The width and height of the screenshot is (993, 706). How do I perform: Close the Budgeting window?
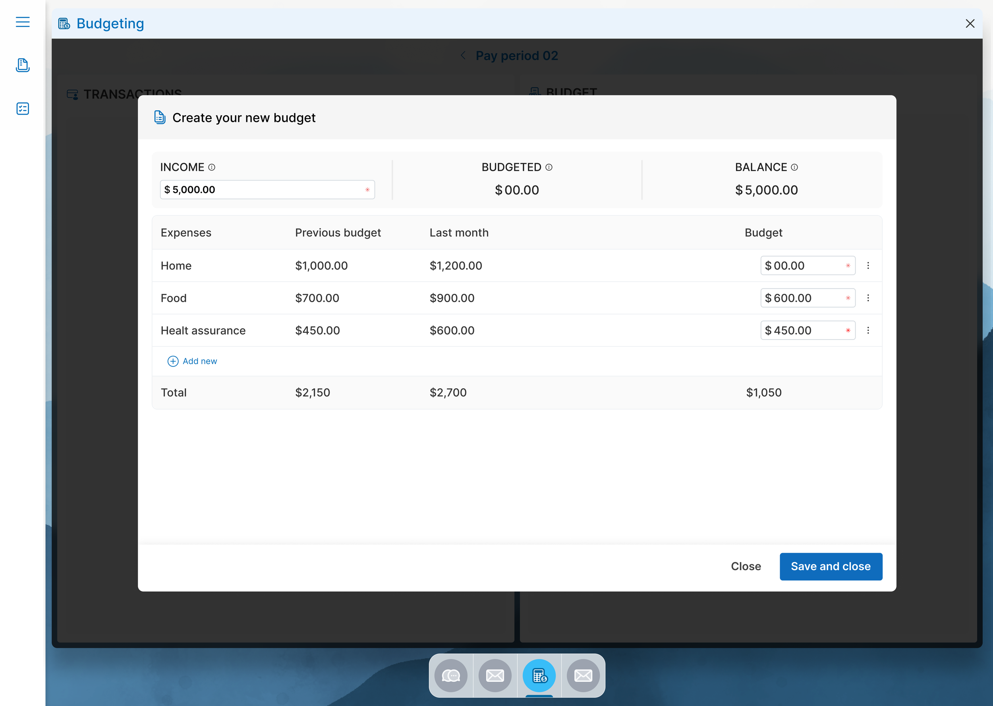(x=970, y=23)
